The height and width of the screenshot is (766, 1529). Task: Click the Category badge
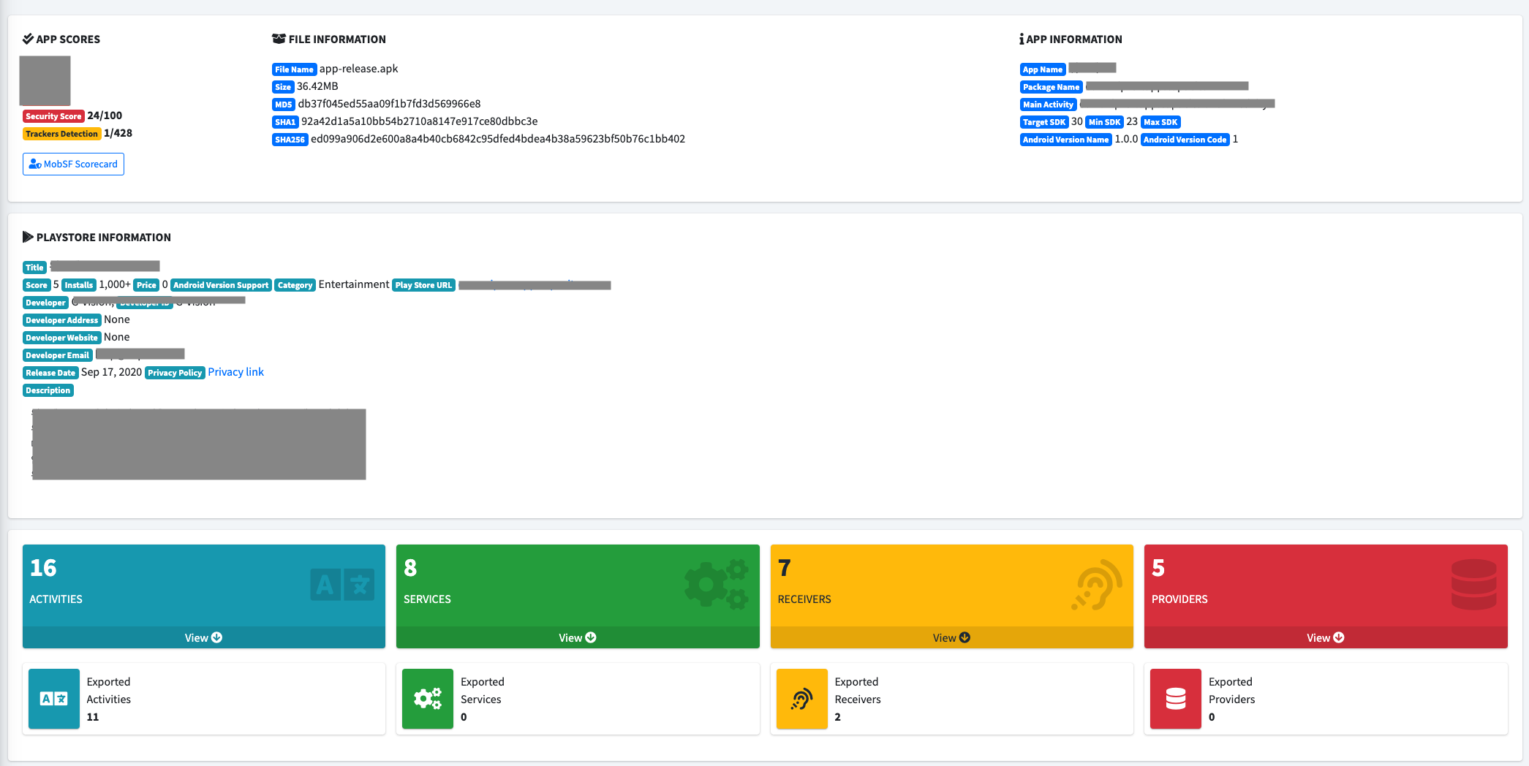point(295,285)
